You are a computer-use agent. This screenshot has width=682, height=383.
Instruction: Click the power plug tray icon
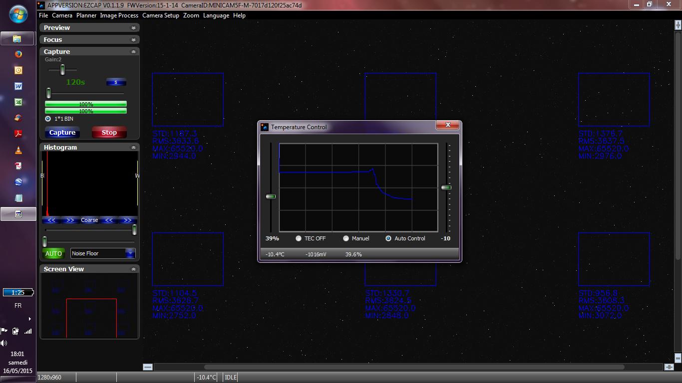(16, 331)
